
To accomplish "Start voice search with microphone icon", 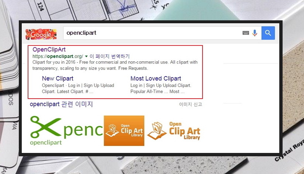I will (x=255, y=33).
